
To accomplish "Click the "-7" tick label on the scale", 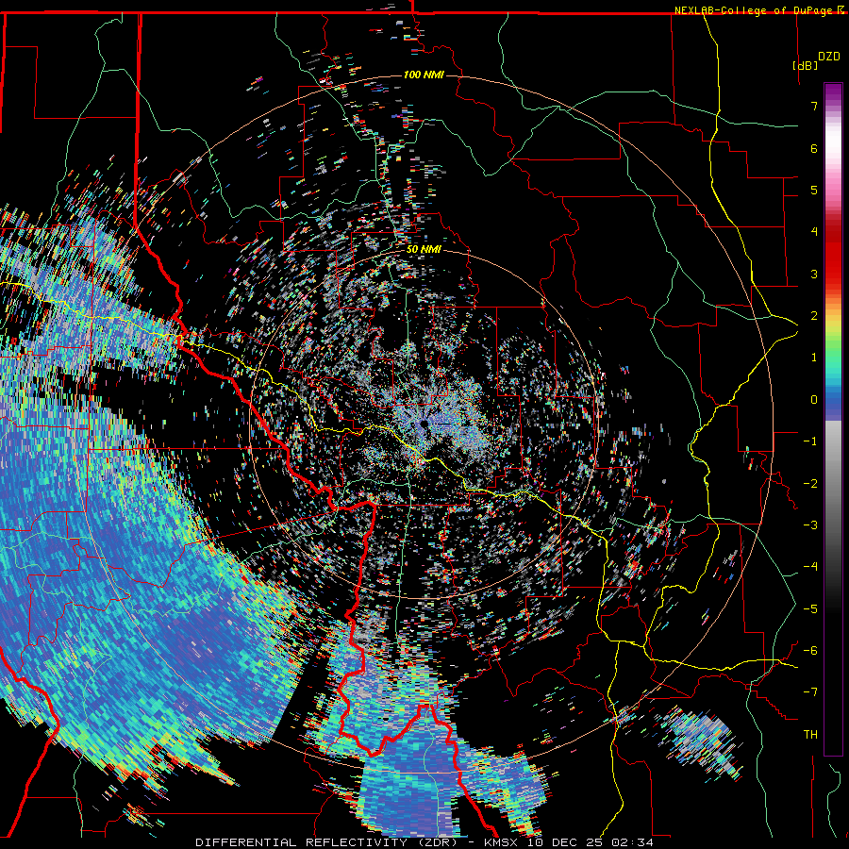I will click(810, 692).
